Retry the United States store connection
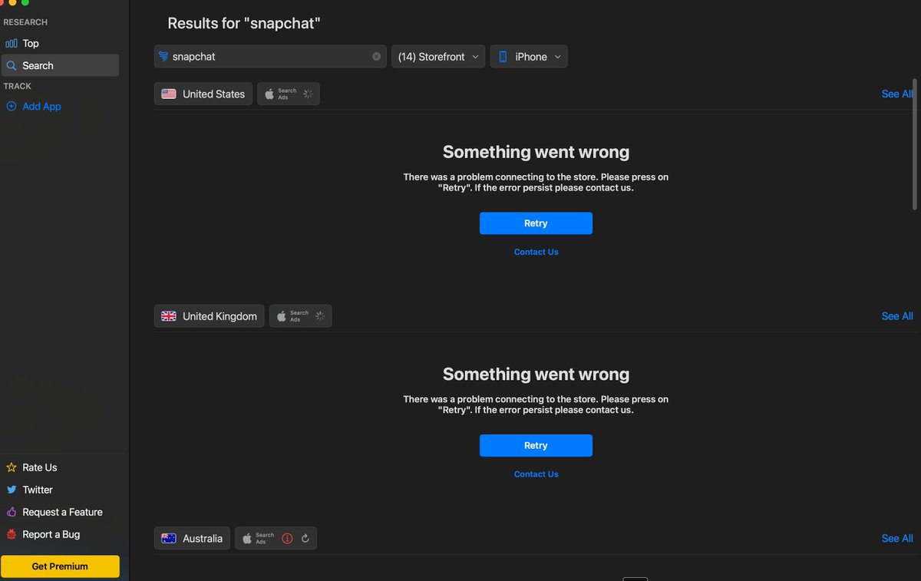This screenshot has height=581, width=921. point(536,223)
